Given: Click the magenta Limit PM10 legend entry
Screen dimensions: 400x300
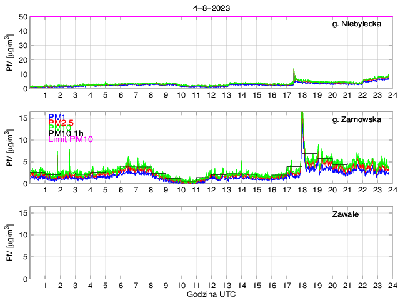Looking at the screenshot, I should [71, 139].
